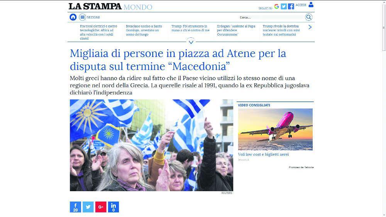Open the Twitter follow icon in header
Image resolution: width=386 pixels, height=217 pixels.
tap(284, 7)
